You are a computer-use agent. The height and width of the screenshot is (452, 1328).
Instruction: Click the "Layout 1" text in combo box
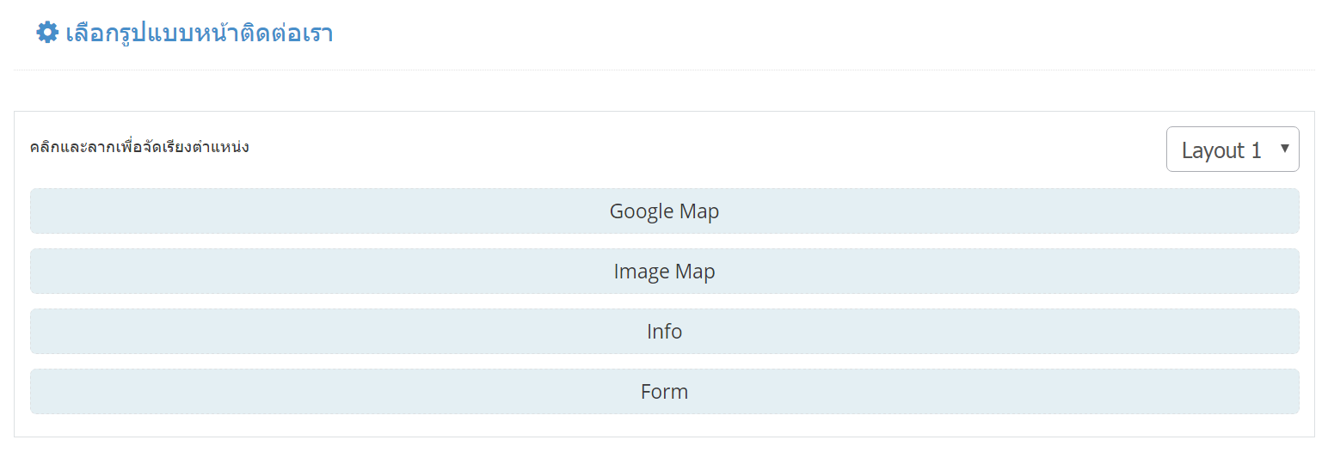1220,150
